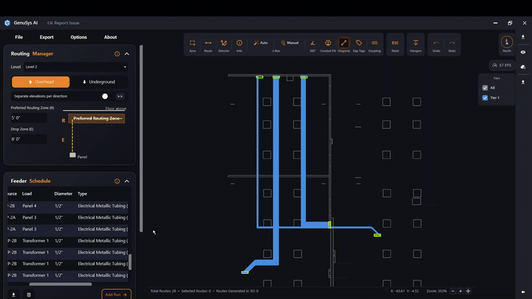This screenshot has width=532, height=299.
Task: Activate the Route tool
Action: pyautogui.click(x=208, y=45)
